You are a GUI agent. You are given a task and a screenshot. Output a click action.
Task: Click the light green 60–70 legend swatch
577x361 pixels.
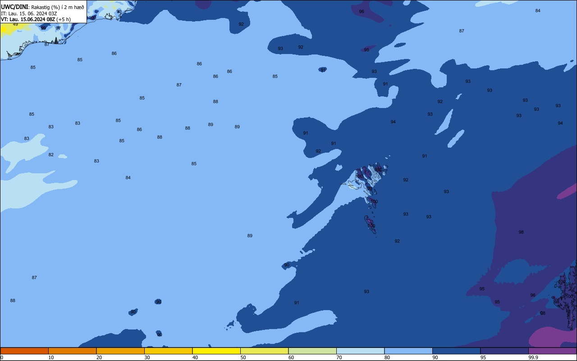pos(312,351)
